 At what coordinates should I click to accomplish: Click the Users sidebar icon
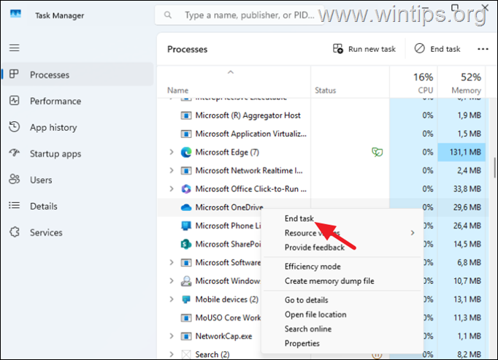[x=15, y=179]
